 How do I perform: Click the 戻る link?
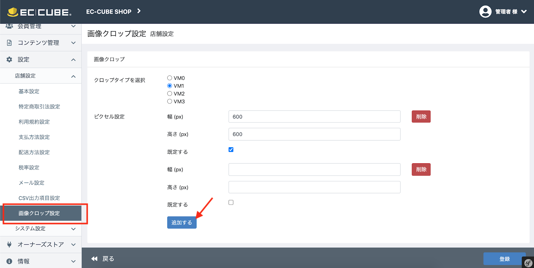click(108, 259)
